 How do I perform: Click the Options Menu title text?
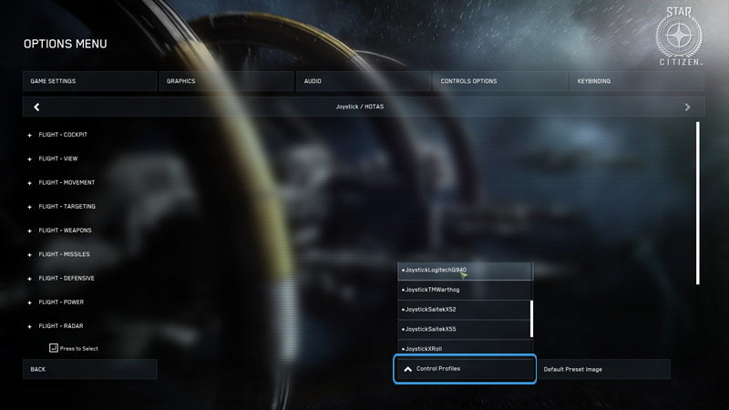click(x=65, y=44)
